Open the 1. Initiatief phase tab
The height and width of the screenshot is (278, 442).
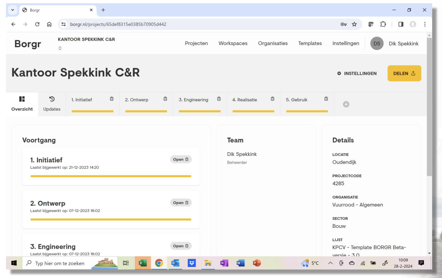pyautogui.click(x=92, y=104)
